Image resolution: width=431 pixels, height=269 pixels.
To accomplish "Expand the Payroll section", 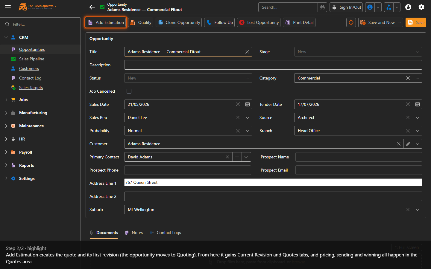I will click(x=6, y=152).
